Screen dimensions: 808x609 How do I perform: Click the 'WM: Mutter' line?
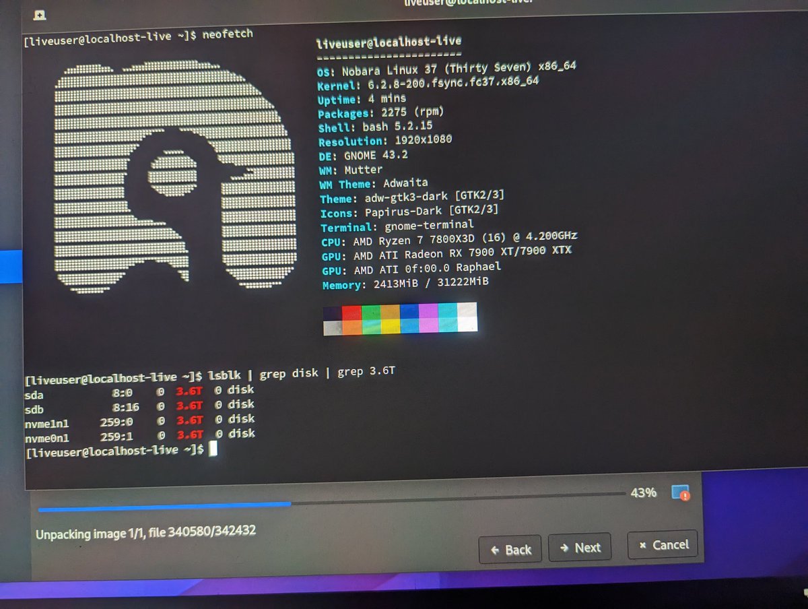click(x=351, y=170)
